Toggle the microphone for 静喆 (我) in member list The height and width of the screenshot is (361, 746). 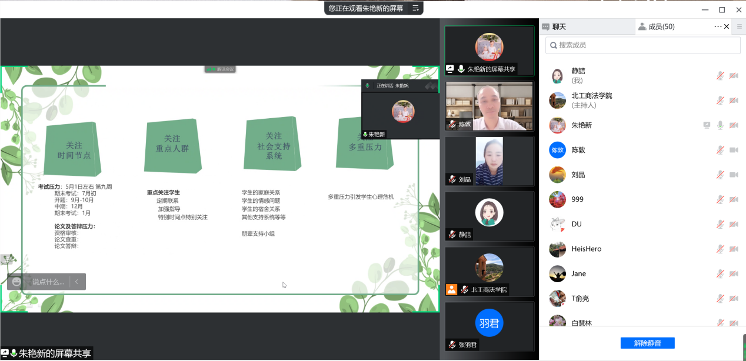[x=720, y=76]
